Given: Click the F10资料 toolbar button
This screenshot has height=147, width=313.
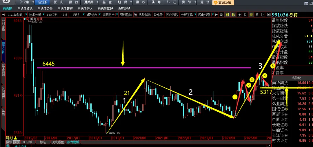Looking at the screenshot, I should [x=52, y=15].
